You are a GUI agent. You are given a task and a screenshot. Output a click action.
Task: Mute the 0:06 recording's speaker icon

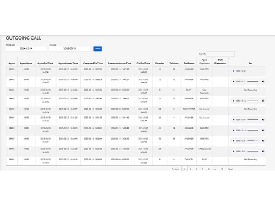point(263,120)
